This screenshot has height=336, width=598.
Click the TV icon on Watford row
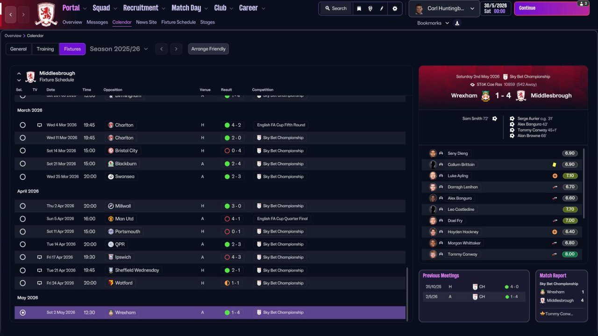pos(40,283)
